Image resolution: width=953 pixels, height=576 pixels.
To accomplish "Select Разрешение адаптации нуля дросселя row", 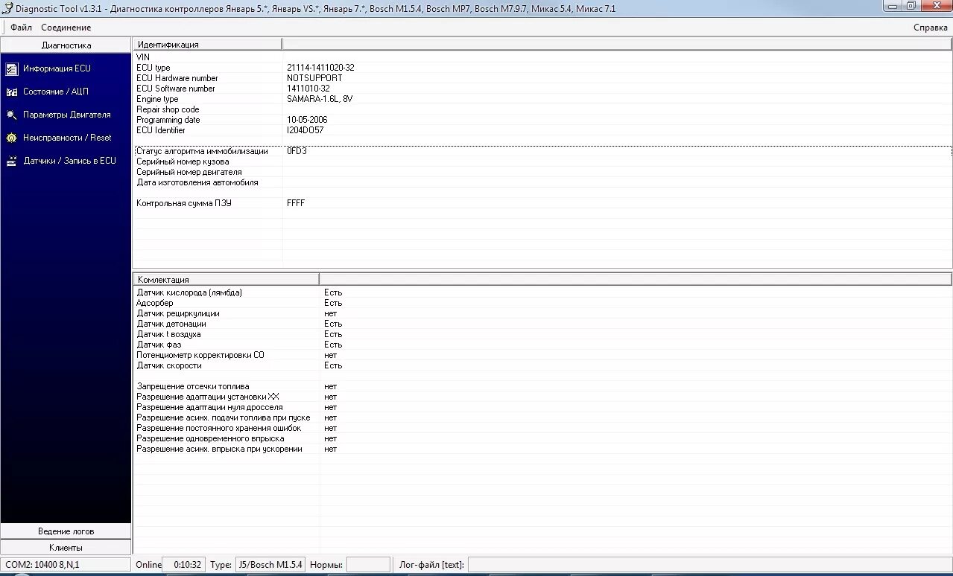I will tap(542, 407).
